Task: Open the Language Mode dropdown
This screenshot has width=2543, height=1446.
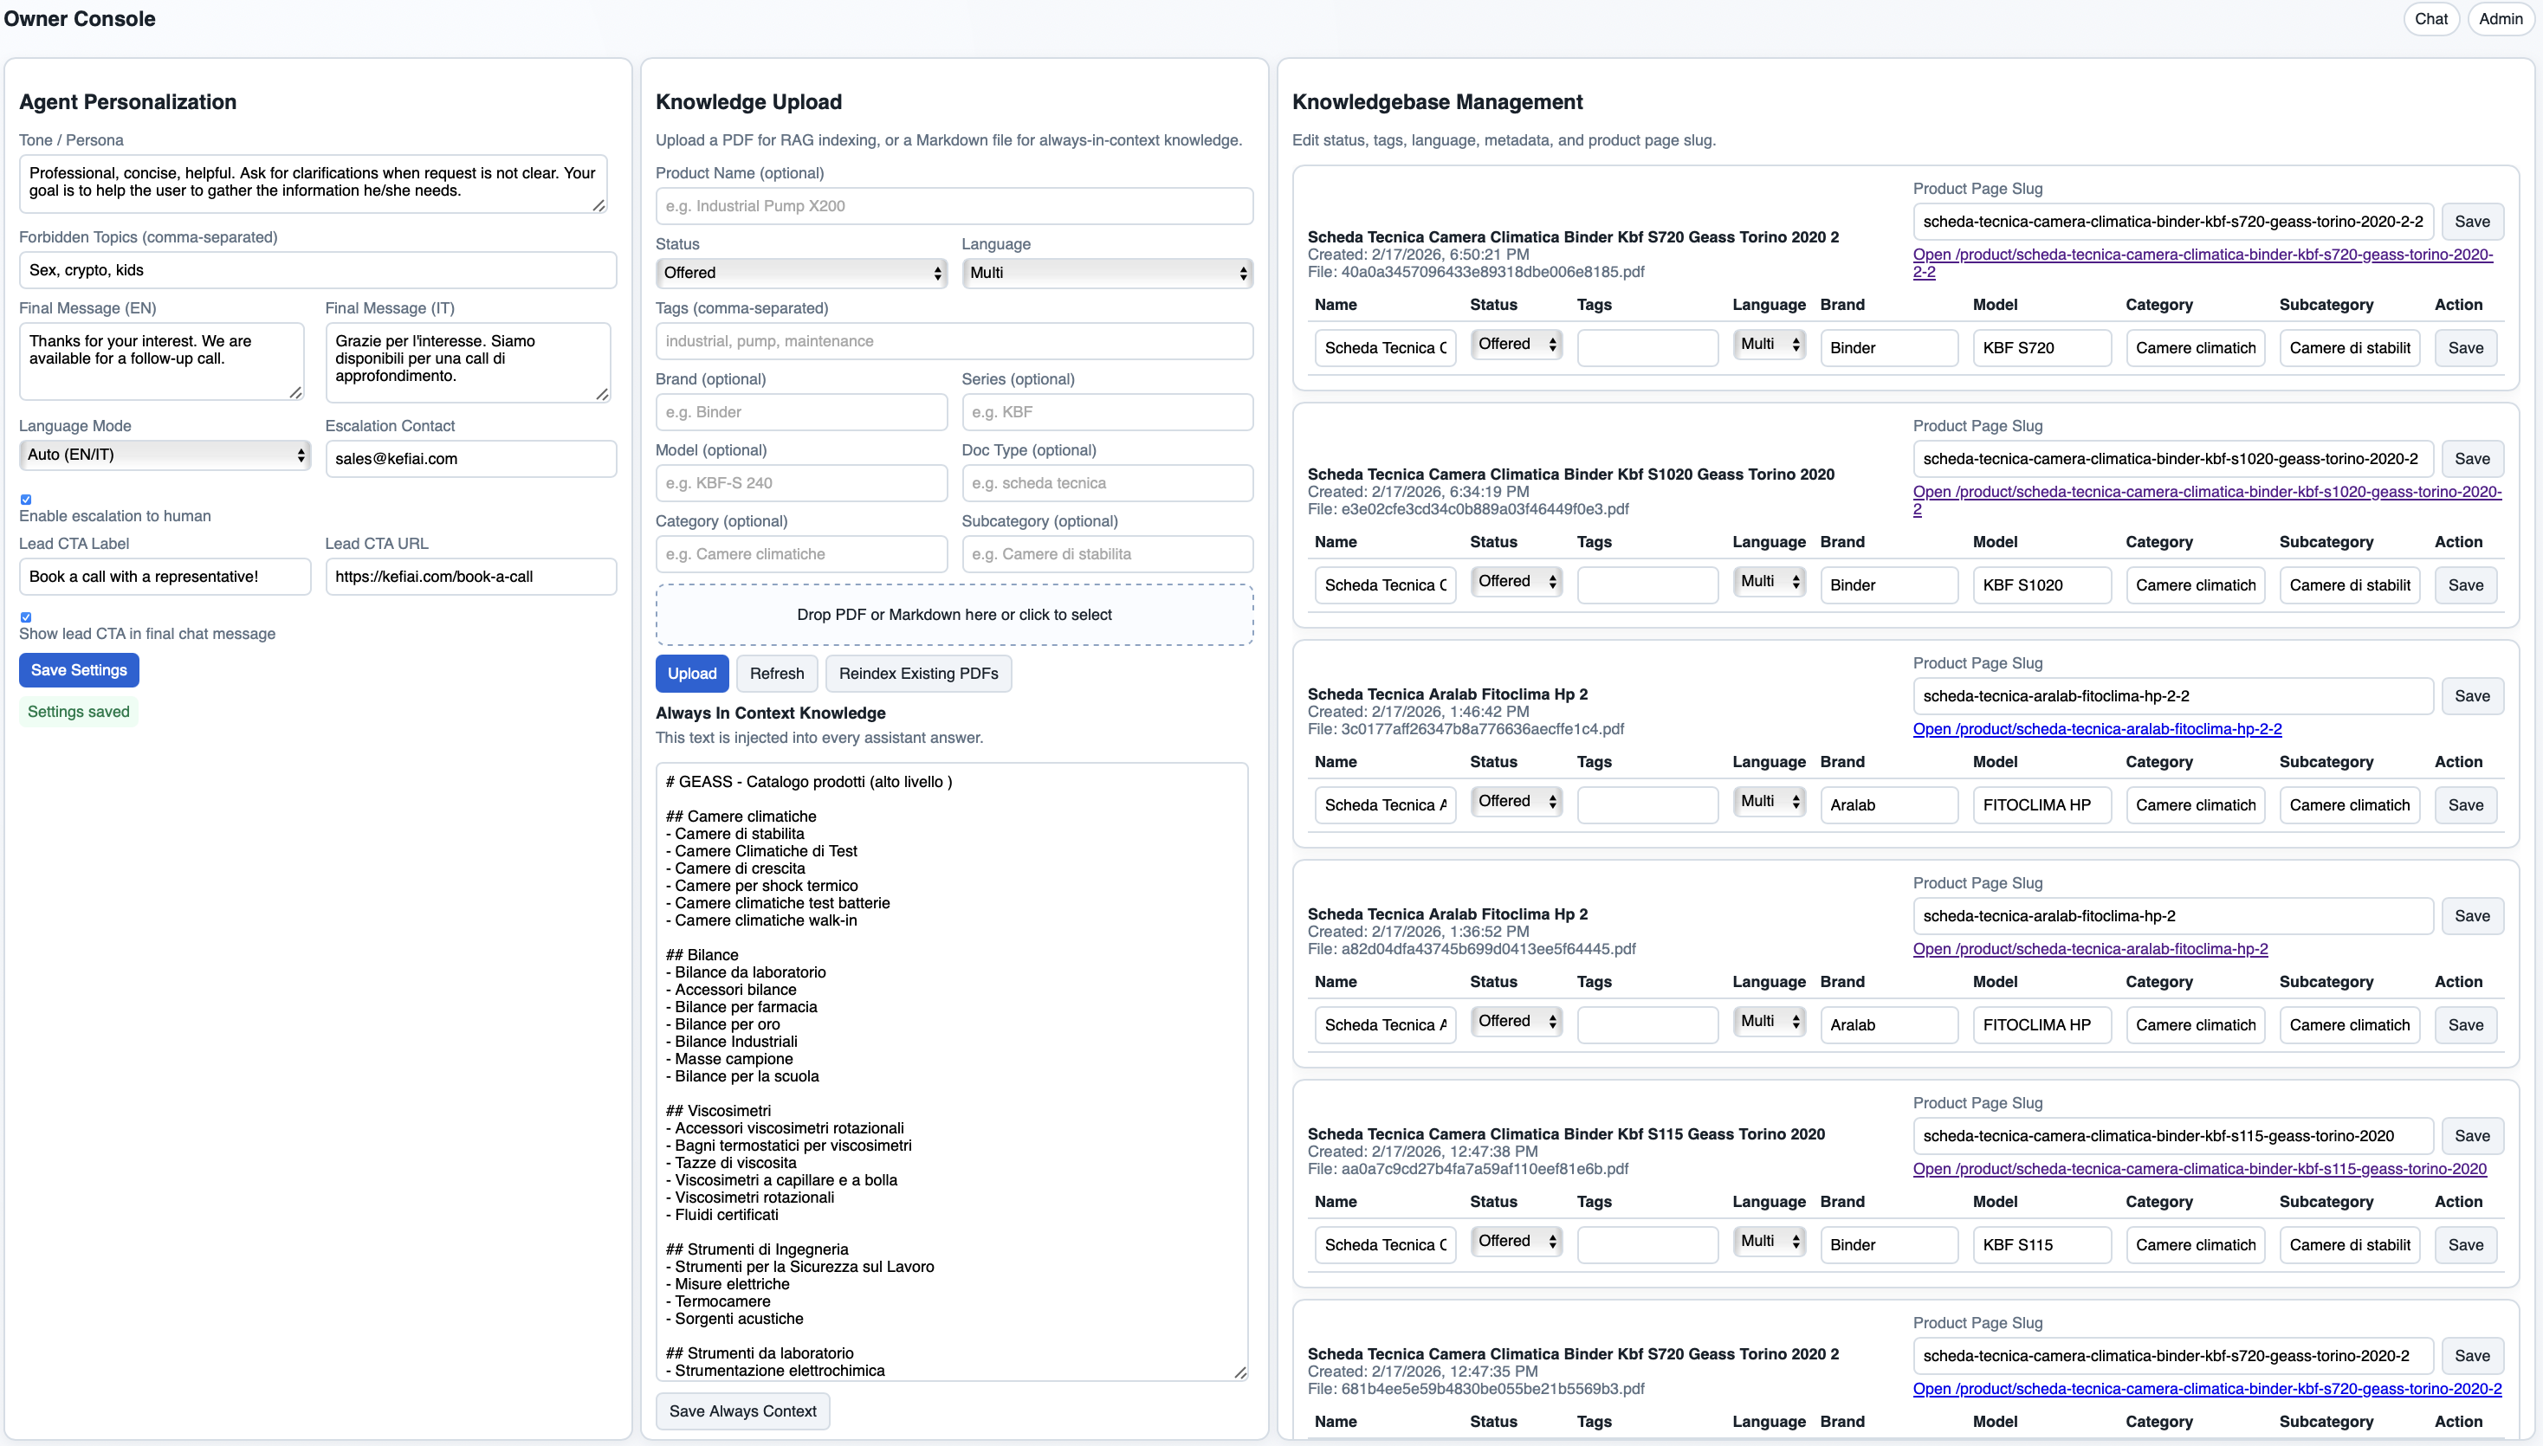Action: pyautogui.click(x=164, y=454)
